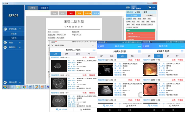Click the report area vertical scrollbar

tap(123, 28)
